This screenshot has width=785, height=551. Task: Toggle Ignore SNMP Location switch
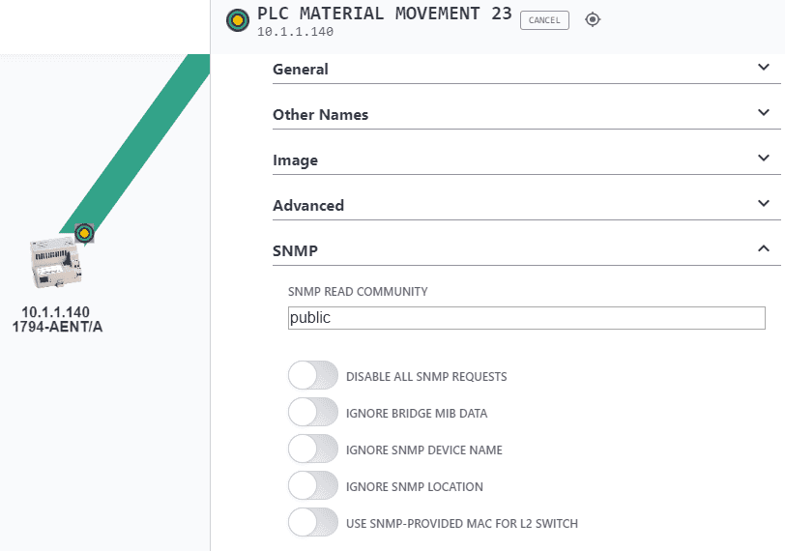pyautogui.click(x=313, y=485)
